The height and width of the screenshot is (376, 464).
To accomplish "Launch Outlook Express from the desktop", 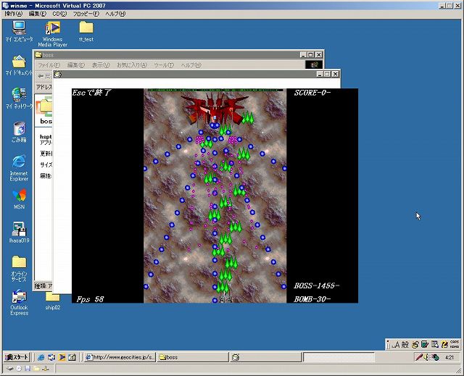I will [20, 303].
